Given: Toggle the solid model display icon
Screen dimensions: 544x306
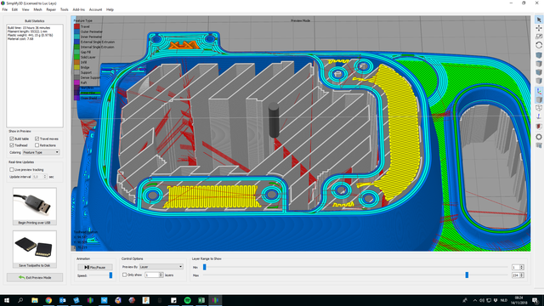Looking at the screenshot, I should pos(538,100).
